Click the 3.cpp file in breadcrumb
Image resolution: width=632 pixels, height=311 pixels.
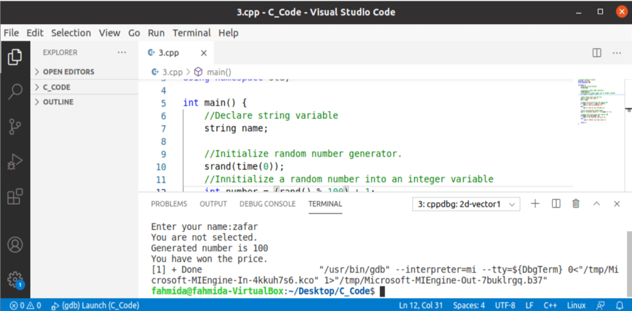tap(167, 72)
